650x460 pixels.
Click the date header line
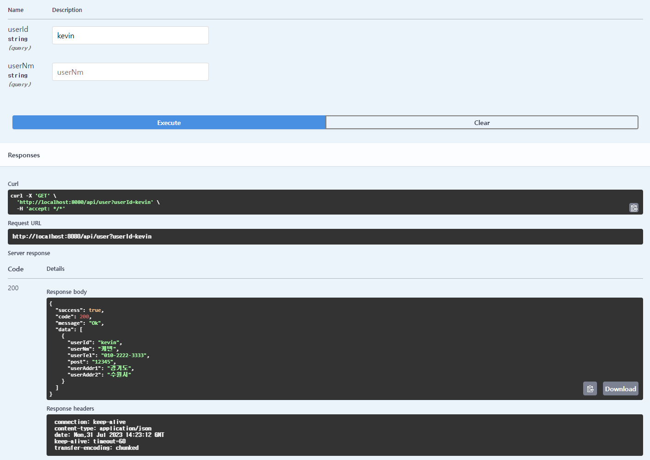[x=109, y=435]
